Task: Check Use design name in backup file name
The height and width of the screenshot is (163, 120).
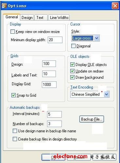Action: (x=15, y=131)
